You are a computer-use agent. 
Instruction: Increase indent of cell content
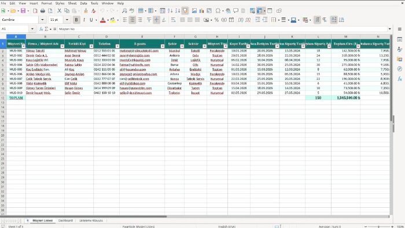(x=257, y=20)
